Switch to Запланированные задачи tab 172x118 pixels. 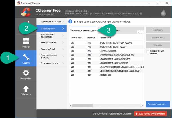(83, 30)
